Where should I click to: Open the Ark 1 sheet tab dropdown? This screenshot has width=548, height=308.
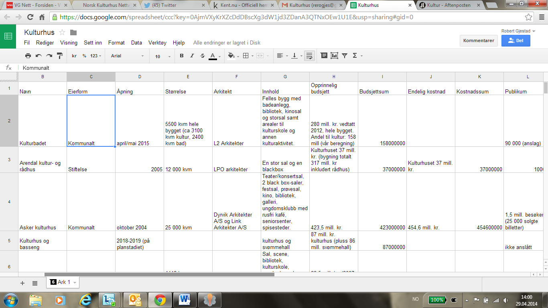(75, 283)
